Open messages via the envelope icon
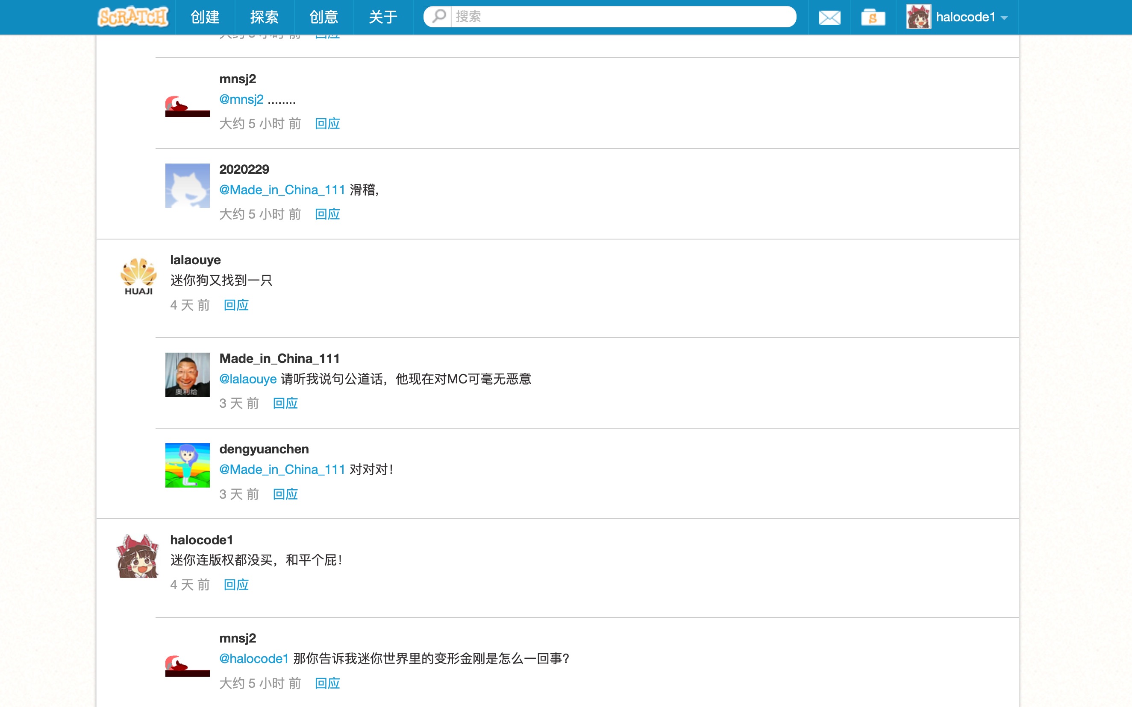1132x707 pixels. coord(828,18)
